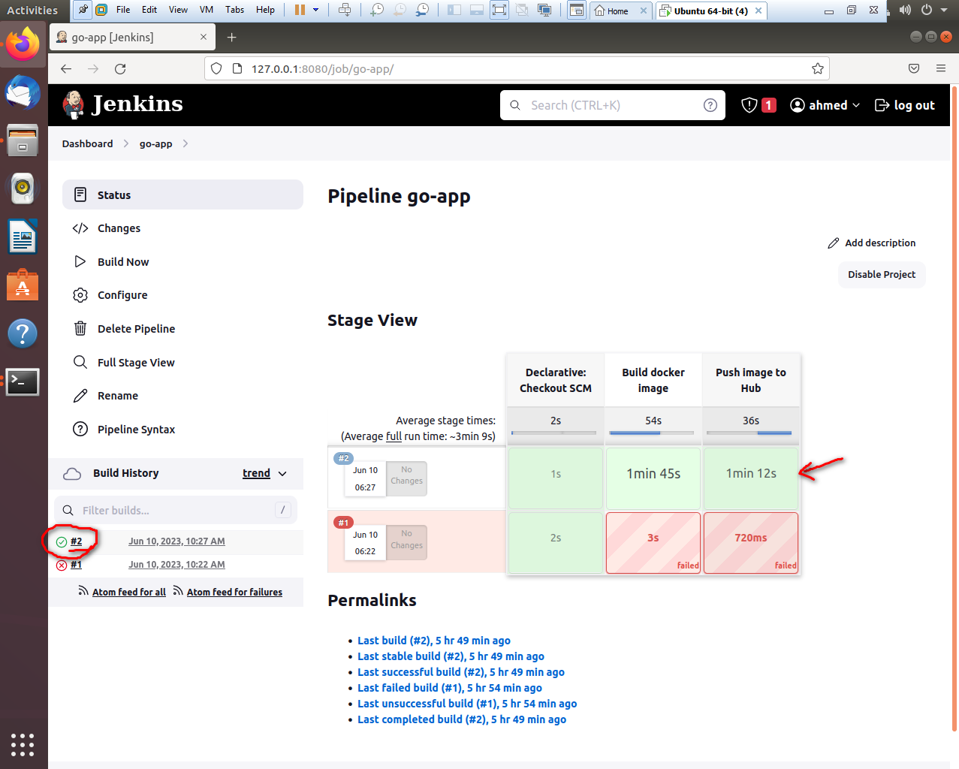Open the VMware File menu

[123, 10]
